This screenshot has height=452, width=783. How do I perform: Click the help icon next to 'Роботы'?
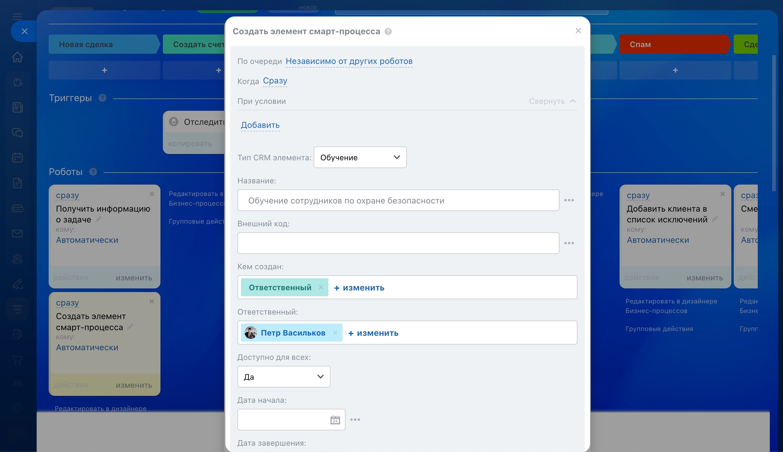93,172
